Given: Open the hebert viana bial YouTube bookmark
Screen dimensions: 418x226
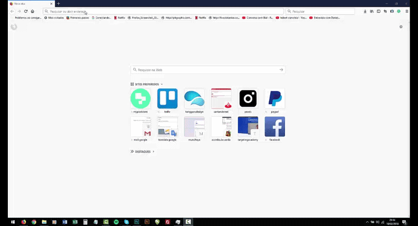Looking at the screenshot, I should pyautogui.click(x=291, y=18).
